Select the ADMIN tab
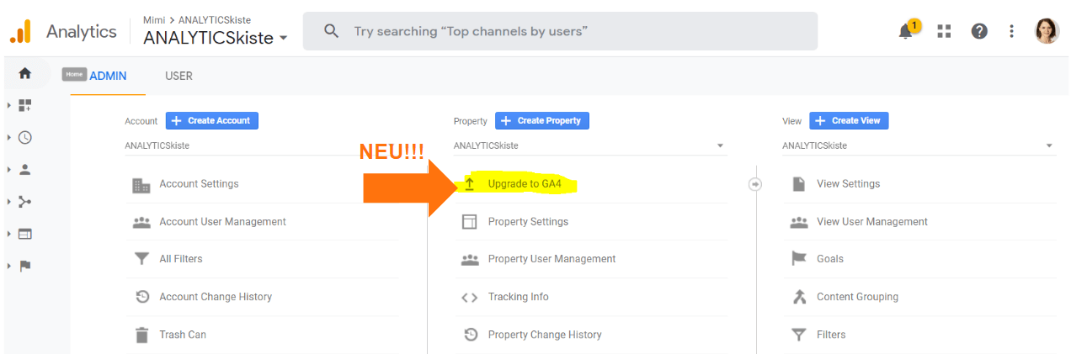Viewport: 1071px width, 354px height. coord(108,76)
